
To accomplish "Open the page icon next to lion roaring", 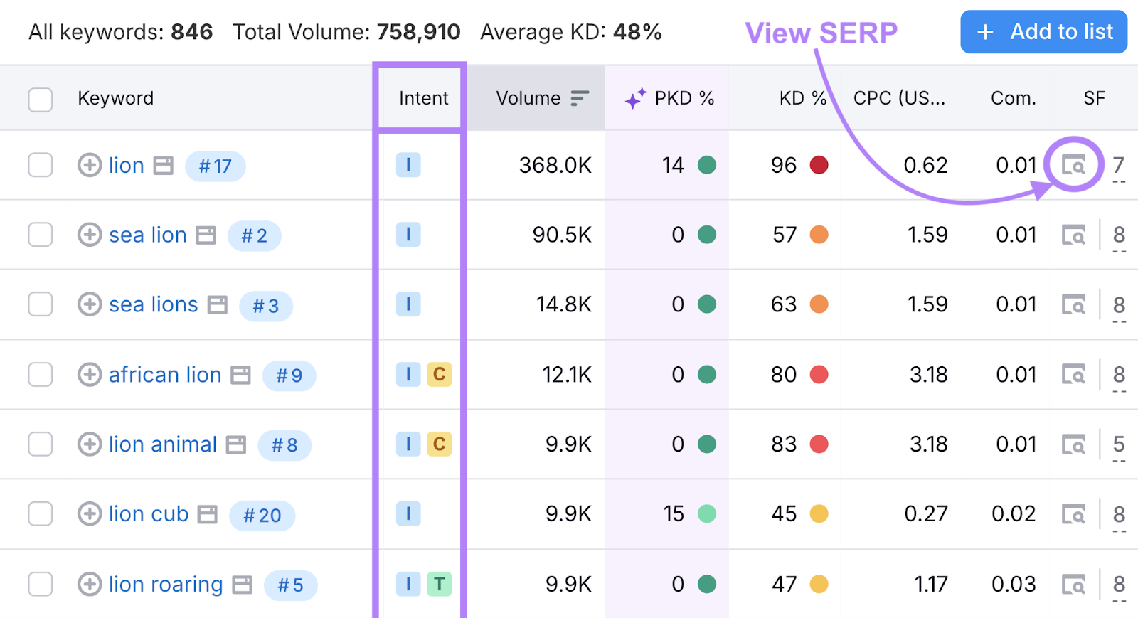I will [243, 585].
